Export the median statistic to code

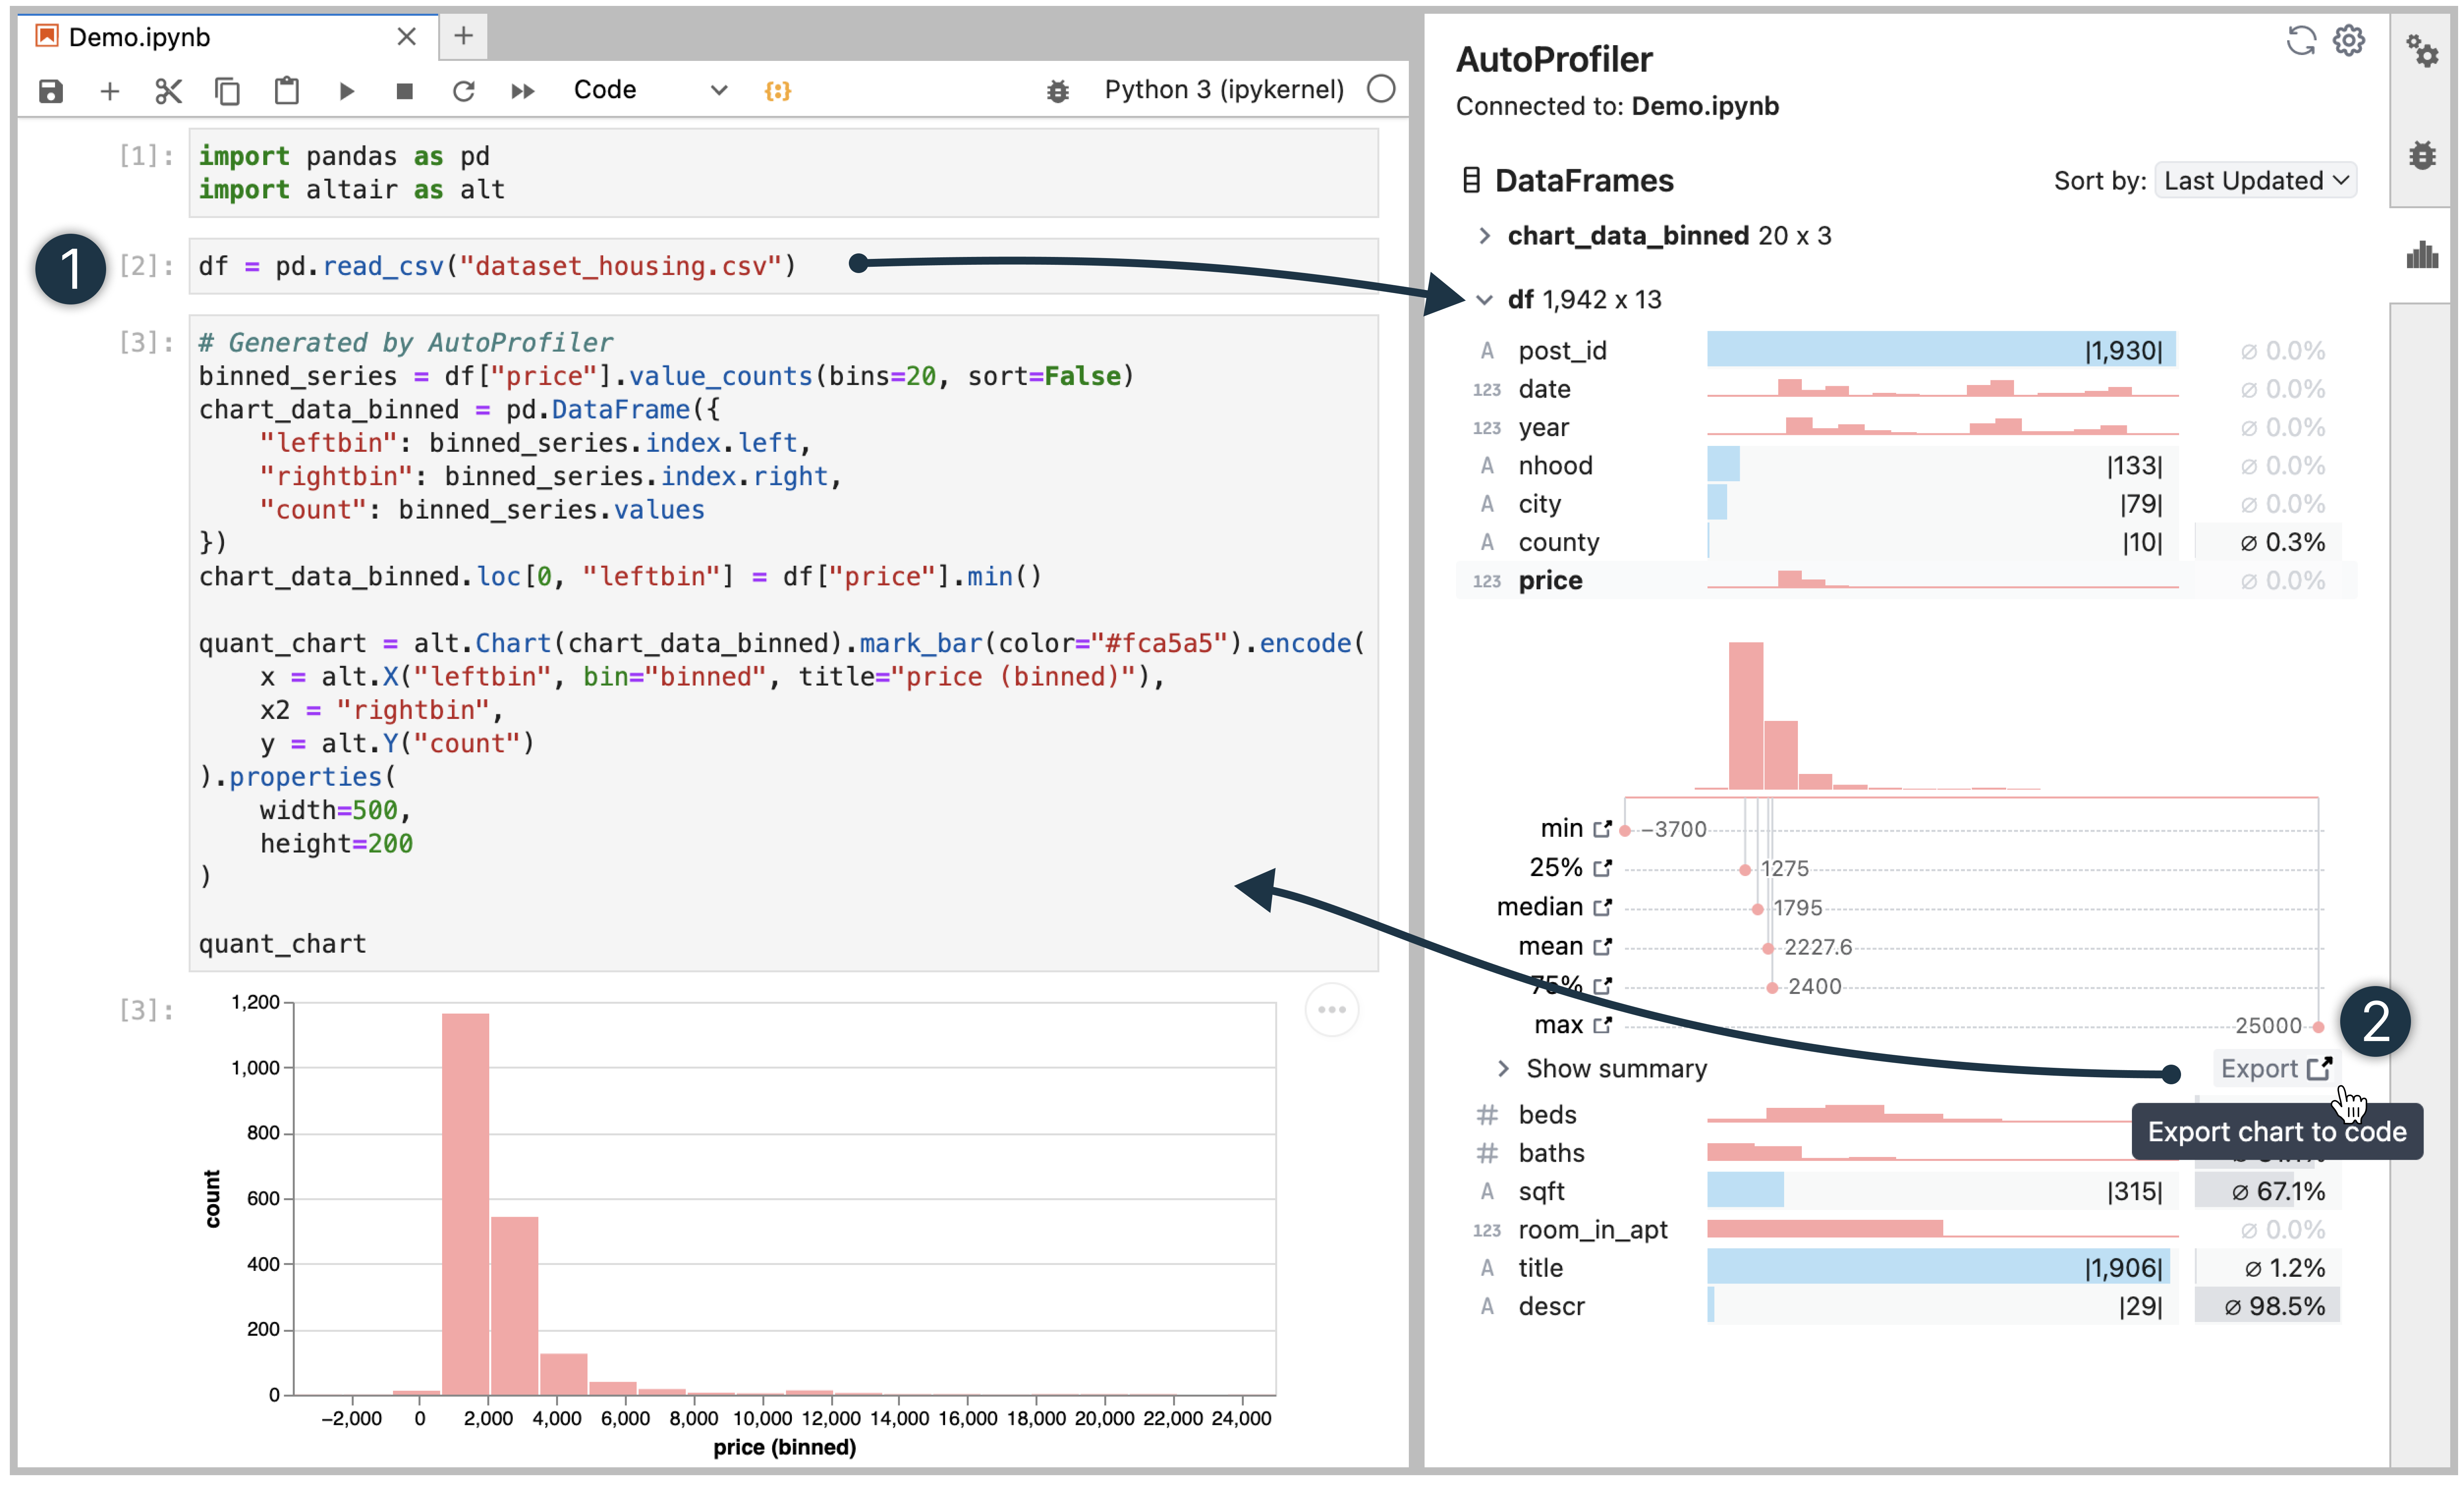[1602, 907]
